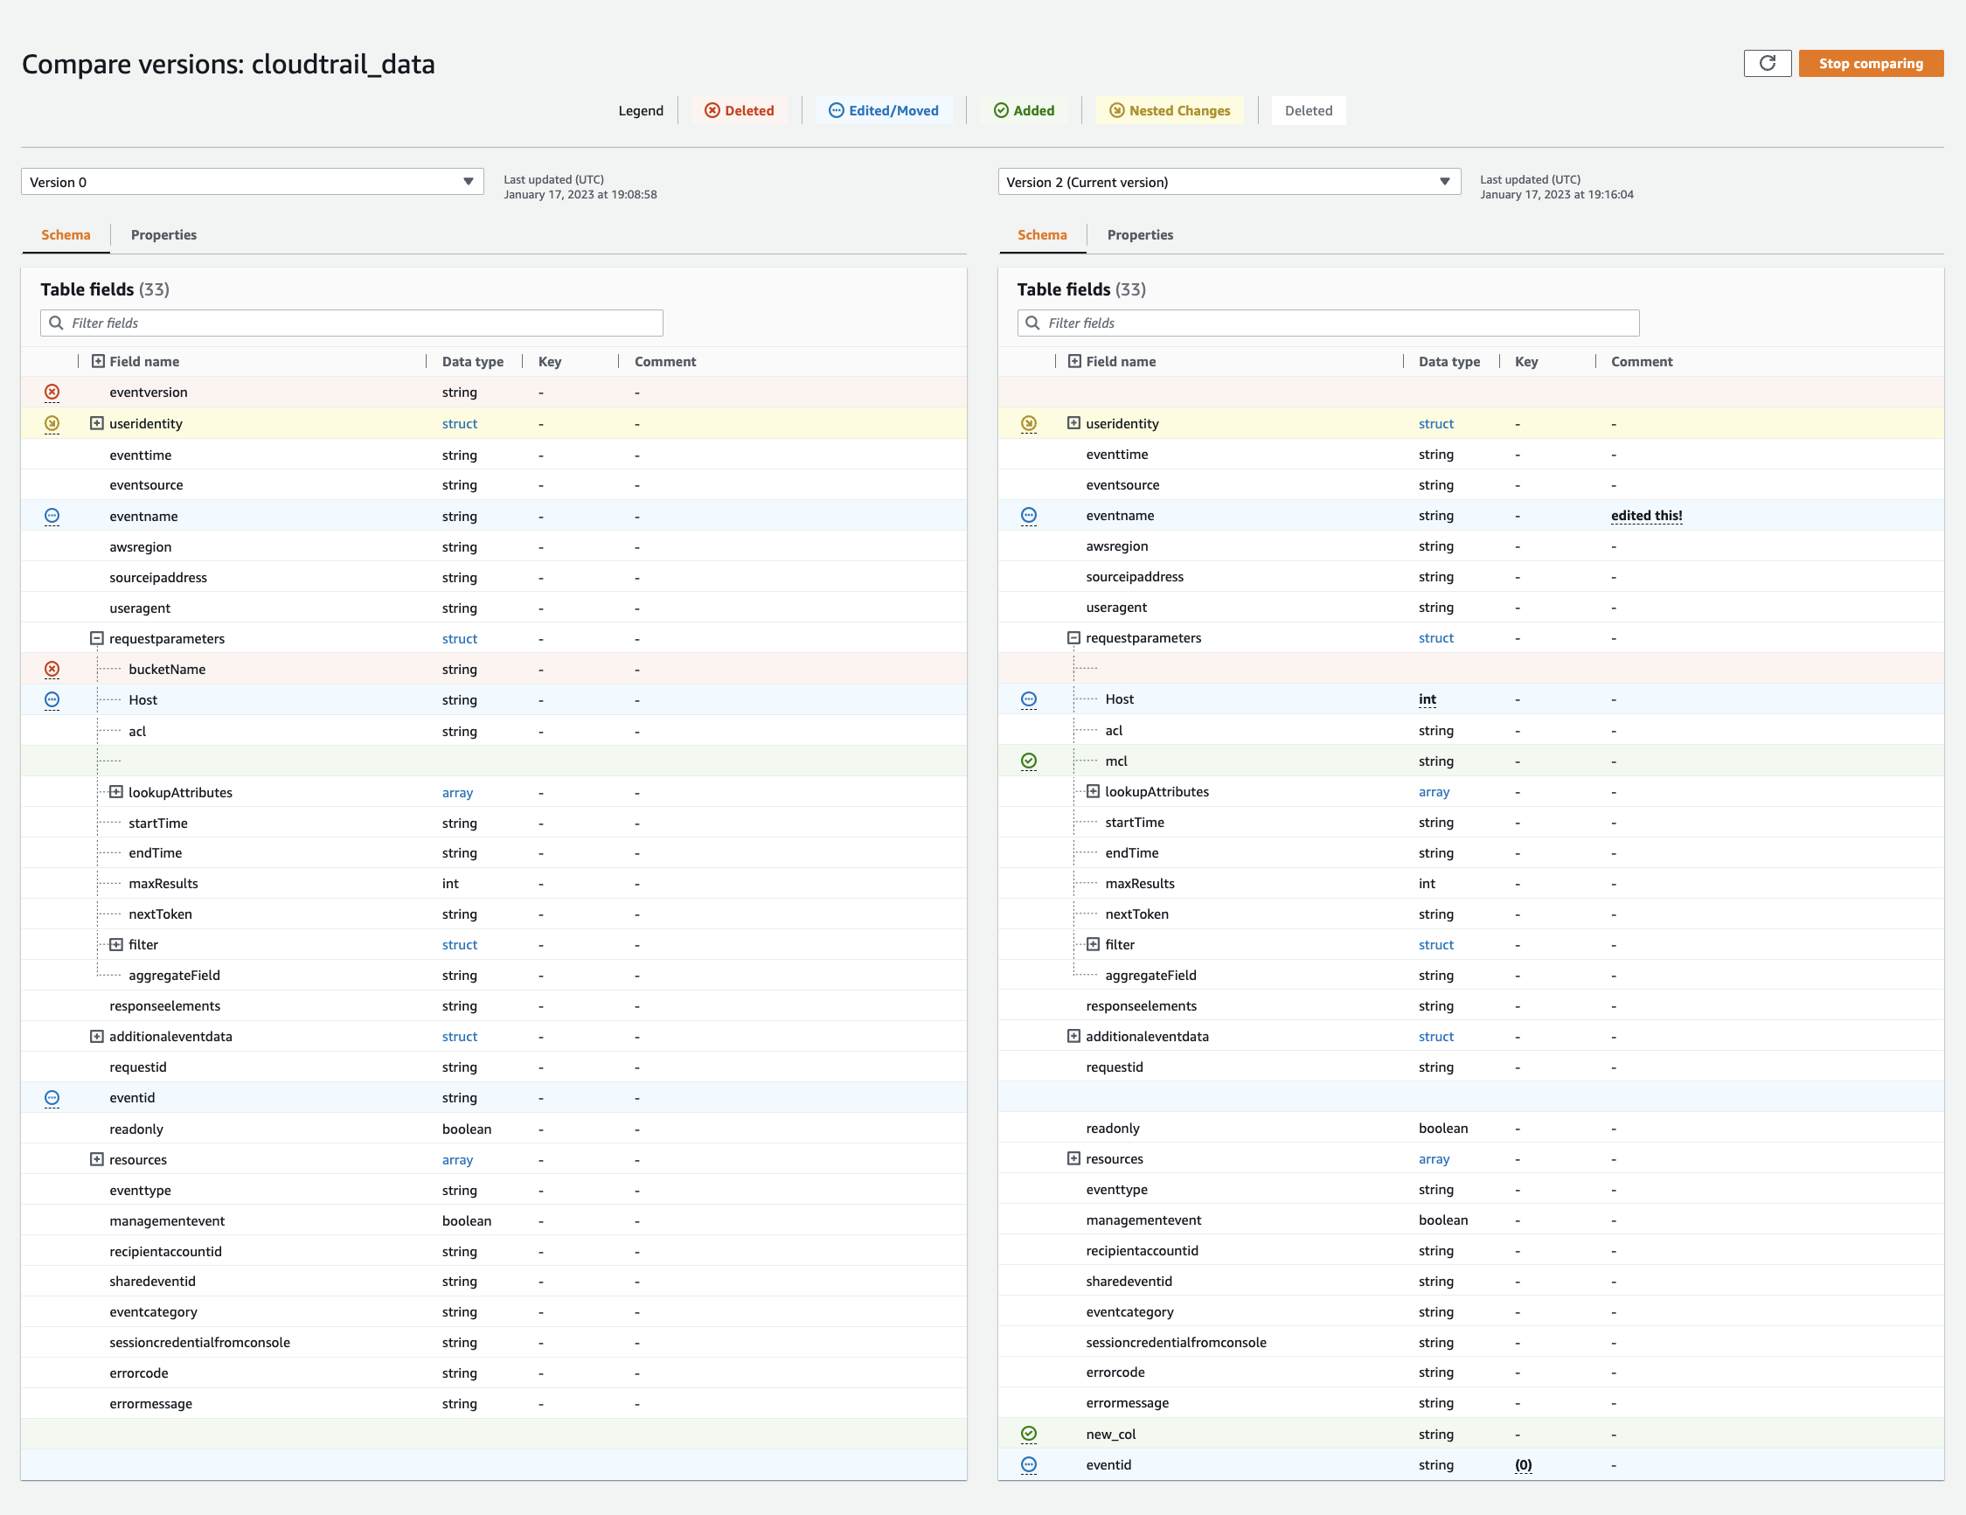Click the deleted eventversion row icon
This screenshot has height=1515, width=1966.
pyautogui.click(x=51, y=392)
